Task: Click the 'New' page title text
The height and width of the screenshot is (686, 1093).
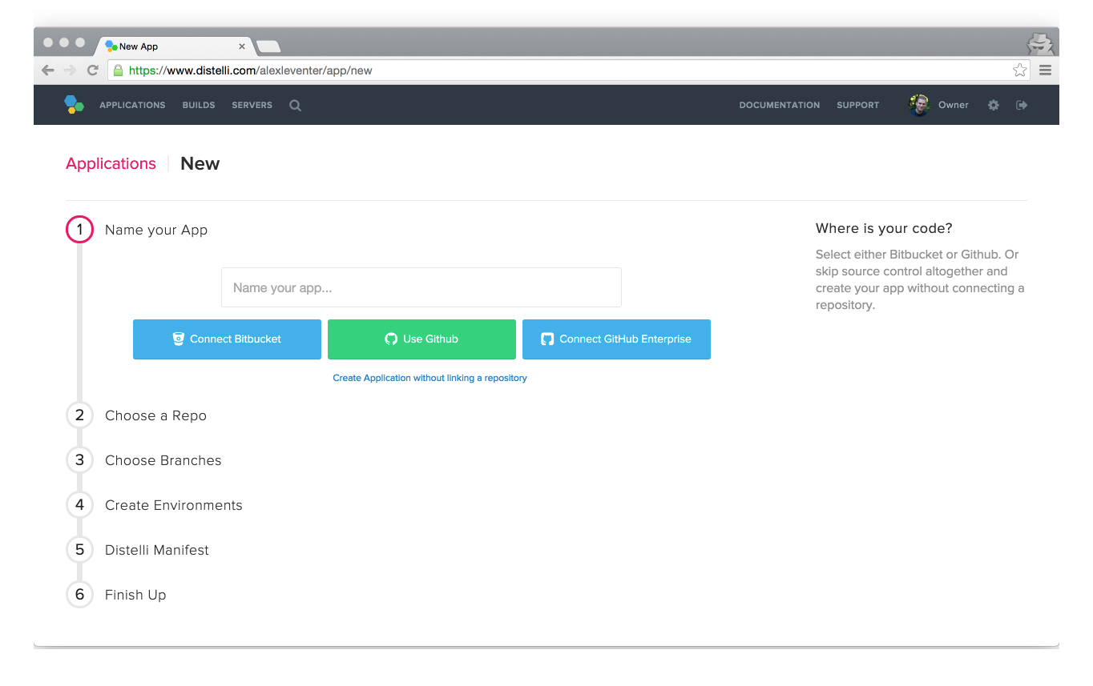Action: pyautogui.click(x=200, y=163)
